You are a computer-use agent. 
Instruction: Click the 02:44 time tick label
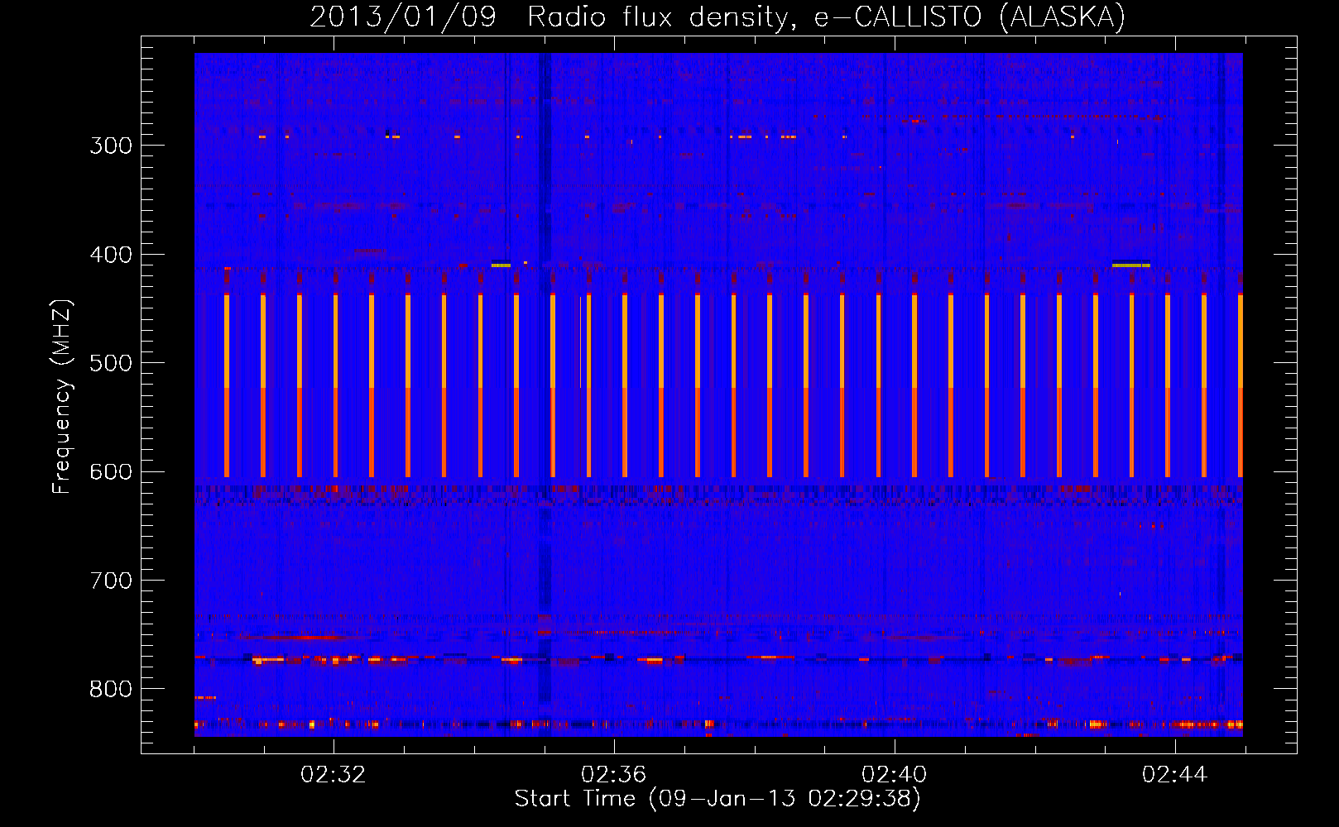coord(1175,775)
